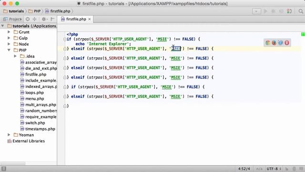Open in Chrome browser icon

[268, 43]
